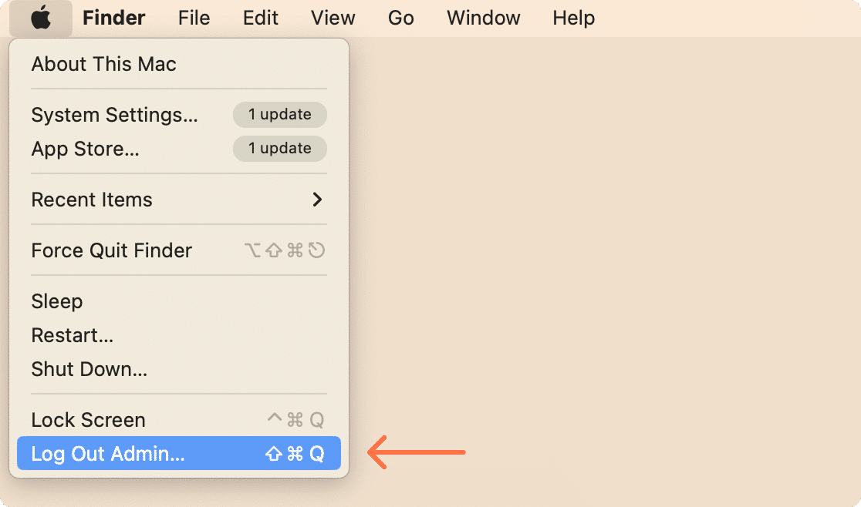This screenshot has width=861, height=507.
Task: Put the Mac to Sleep
Action: tap(56, 301)
